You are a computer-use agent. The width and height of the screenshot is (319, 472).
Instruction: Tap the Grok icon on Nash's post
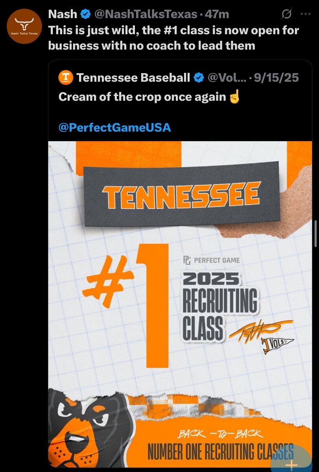287,15
